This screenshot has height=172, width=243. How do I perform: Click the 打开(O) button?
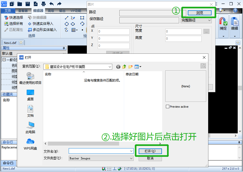click(x=150, y=151)
